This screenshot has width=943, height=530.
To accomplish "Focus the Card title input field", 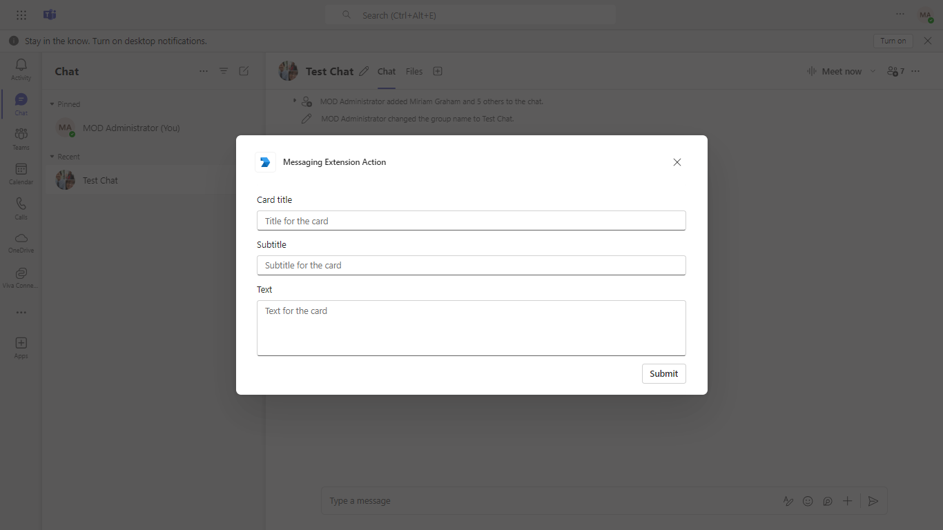I will 471,221.
